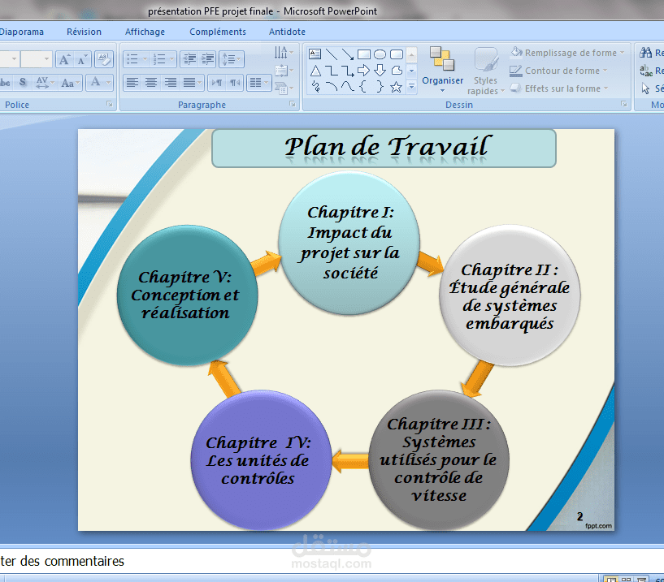Viewport: 664px width, 582px height.
Task: Select the right arrow block shape
Action: [x=364, y=71]
